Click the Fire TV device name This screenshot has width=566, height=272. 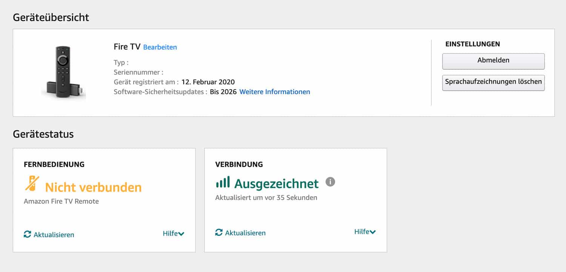click(x=127, y=47)
